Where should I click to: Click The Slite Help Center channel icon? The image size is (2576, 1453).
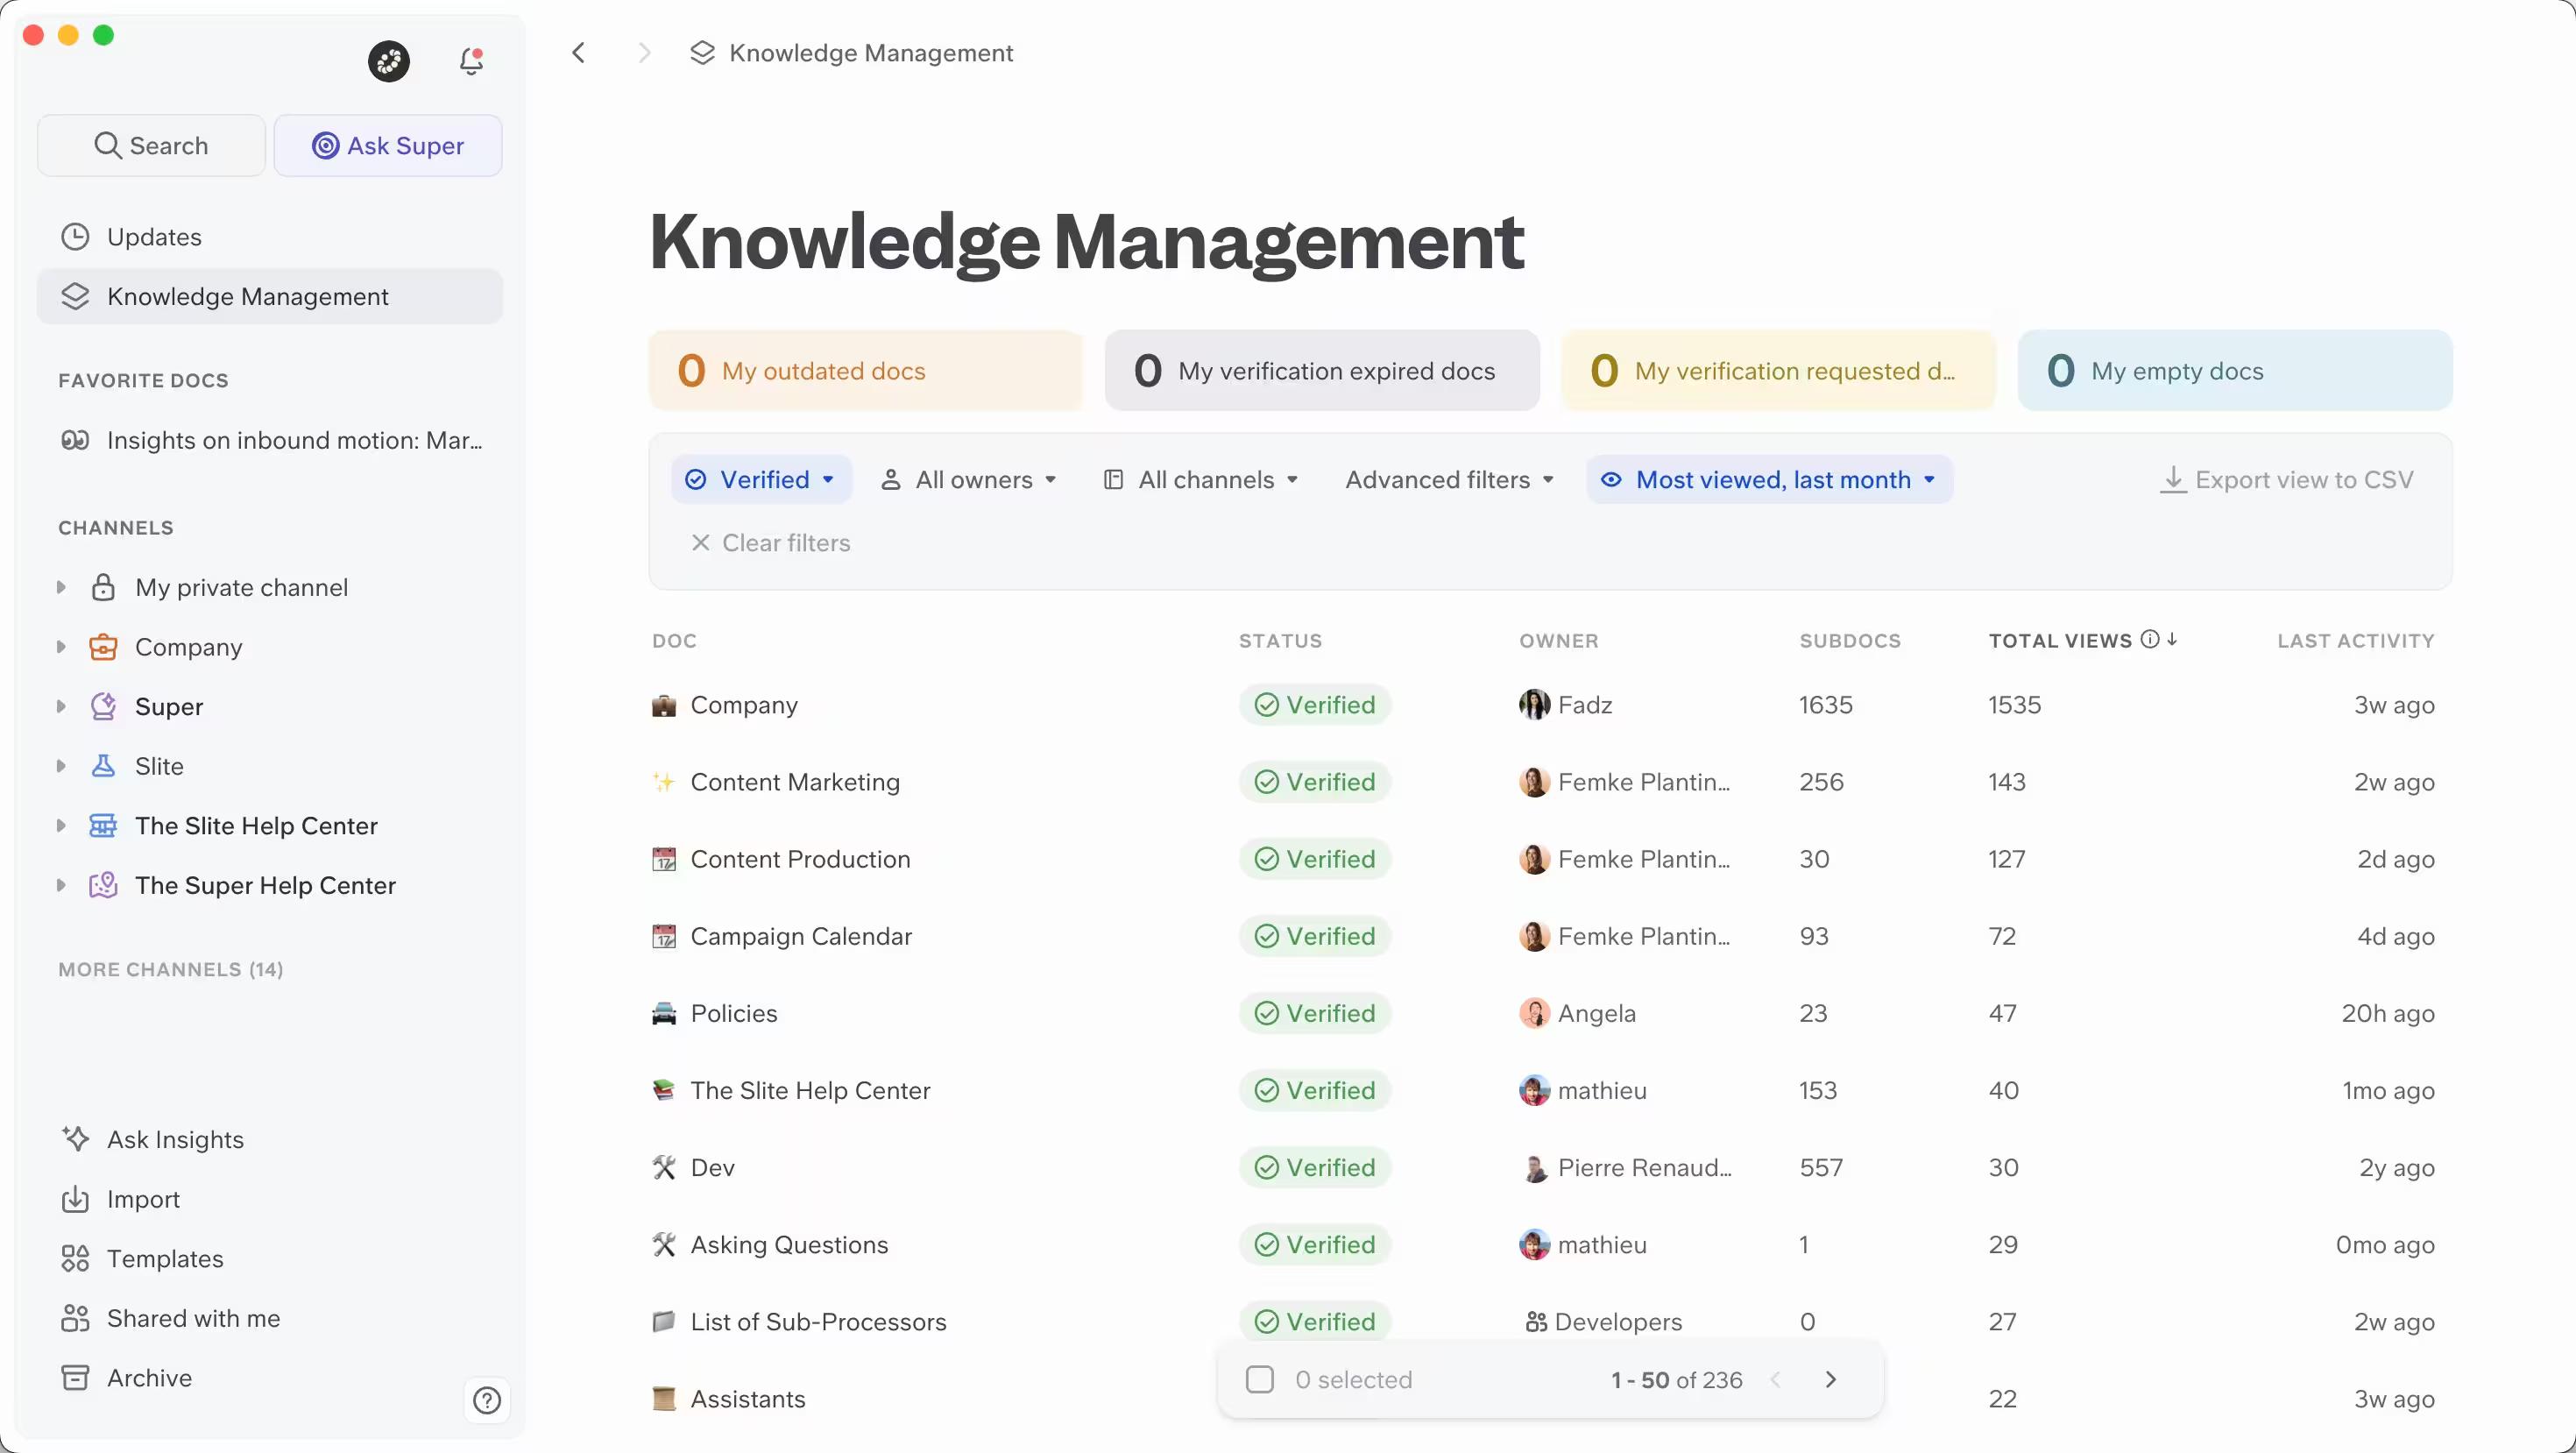pos(103,826)
